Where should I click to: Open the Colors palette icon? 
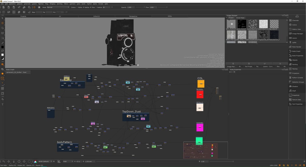coord(290,25)
